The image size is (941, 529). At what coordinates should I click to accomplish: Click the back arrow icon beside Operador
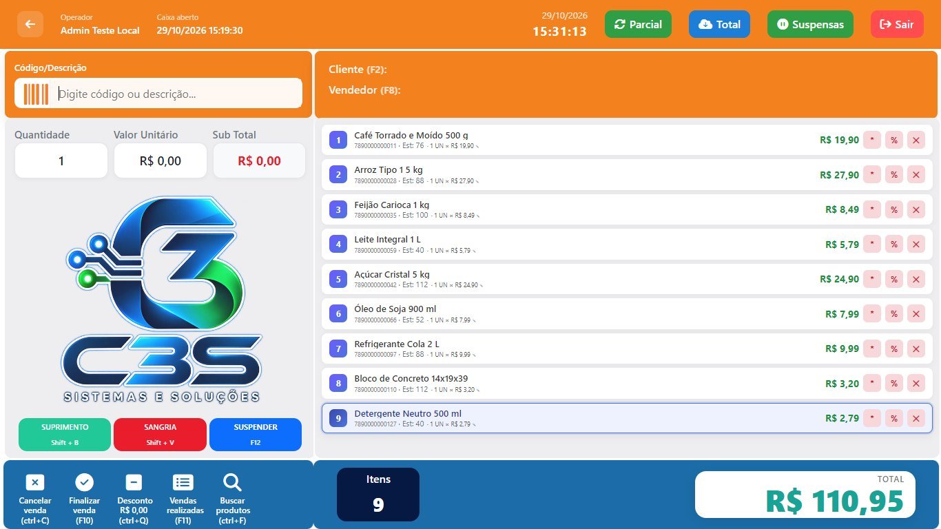30,24
